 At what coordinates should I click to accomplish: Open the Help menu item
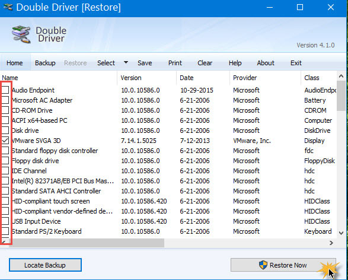(x=235, y=63)
